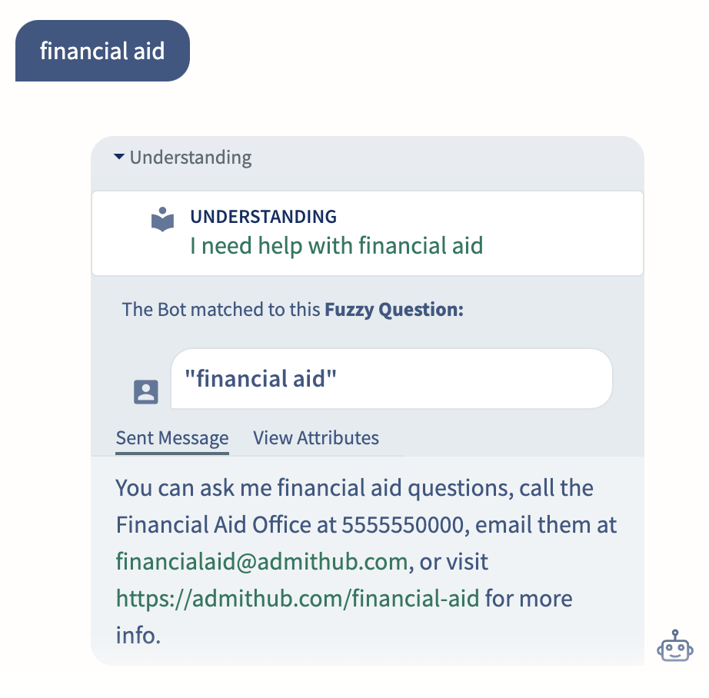Switch to the View Attributes tab
The height and width of the screenshot is (698, 709).
click(315, 437)
